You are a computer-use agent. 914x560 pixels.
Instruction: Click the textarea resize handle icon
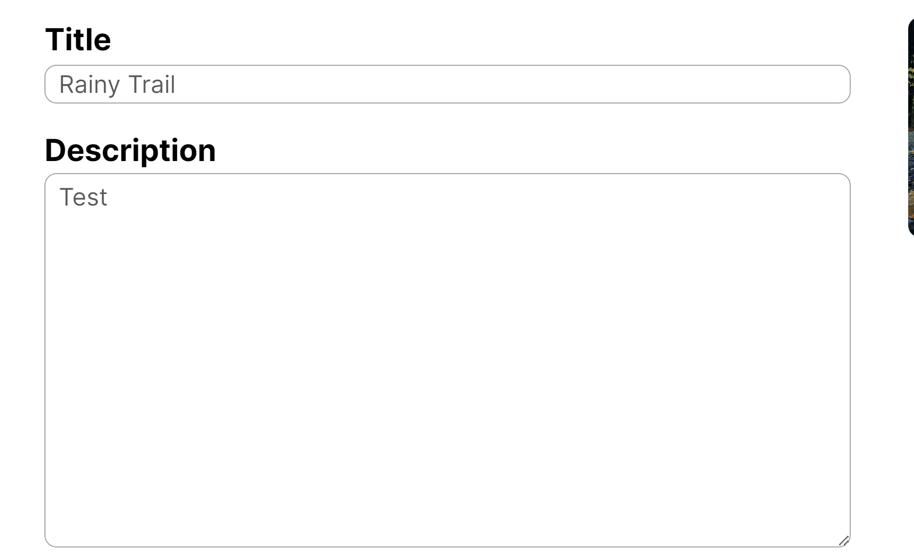[843, 541]
